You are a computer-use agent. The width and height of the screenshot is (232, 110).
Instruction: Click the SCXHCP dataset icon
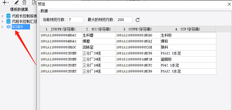pos(9,27)
